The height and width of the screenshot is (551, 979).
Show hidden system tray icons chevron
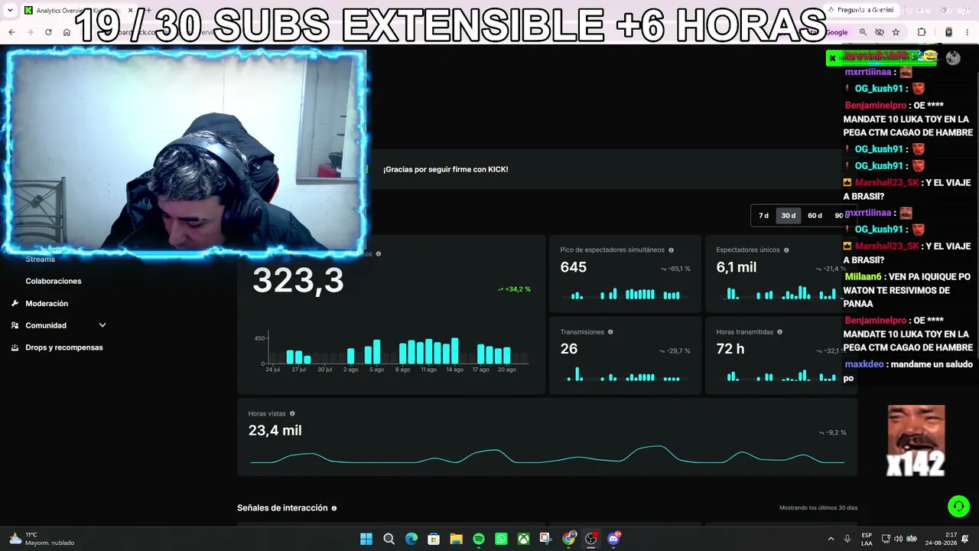point(831,539)
